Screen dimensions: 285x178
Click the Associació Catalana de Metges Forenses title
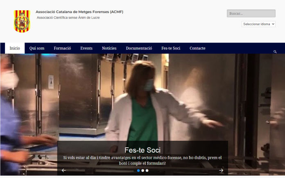(79, 12)
